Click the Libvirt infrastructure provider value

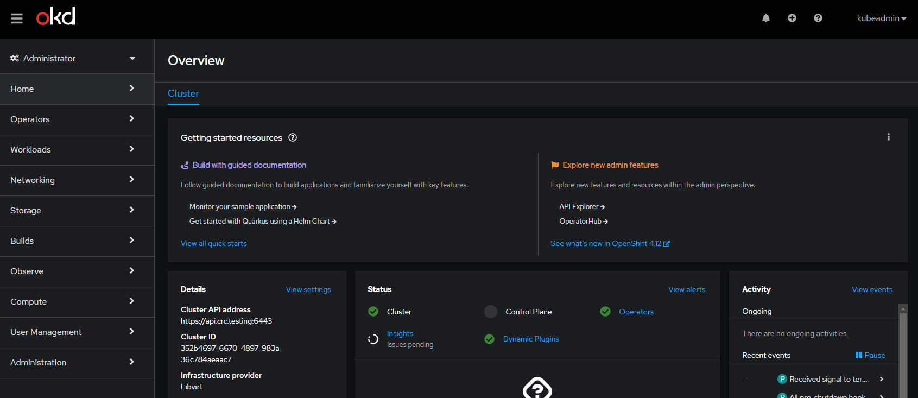tap(192, 387)
